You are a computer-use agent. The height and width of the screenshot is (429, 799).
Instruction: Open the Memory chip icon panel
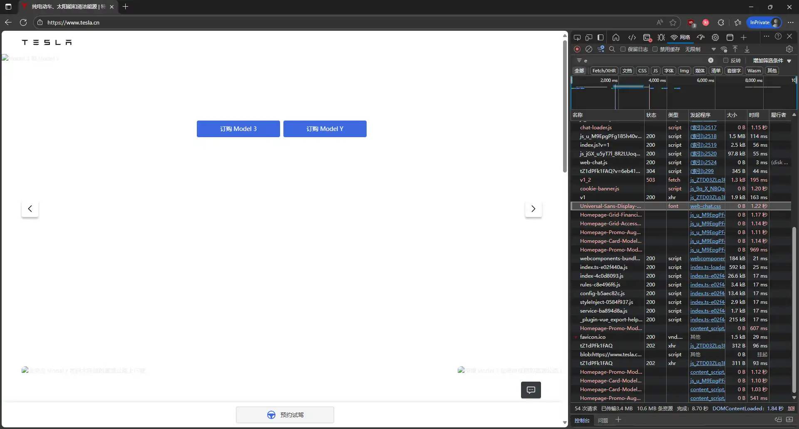715,37
